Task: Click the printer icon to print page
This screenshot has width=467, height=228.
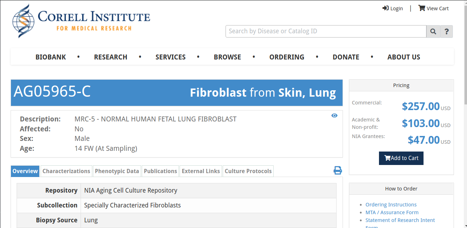Action: point(338,170)
